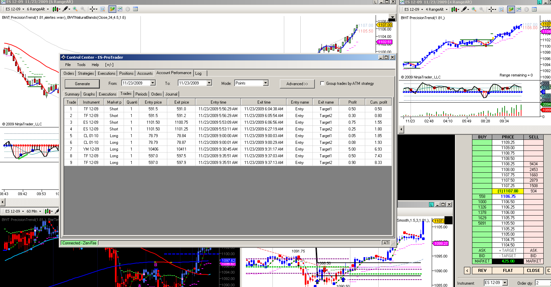
Task: Open chart style menu in 4 RangeAlt chart
Action: [455, 9]
